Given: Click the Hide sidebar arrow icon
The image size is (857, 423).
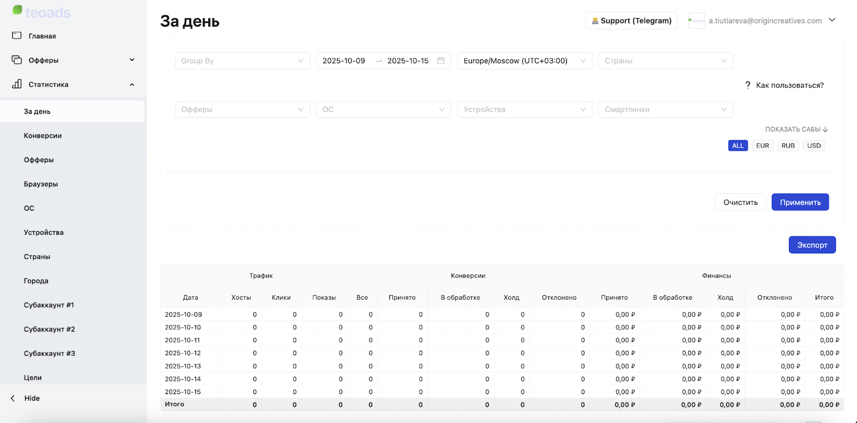Looking at the screenshot, I should [x=13, y=398].
